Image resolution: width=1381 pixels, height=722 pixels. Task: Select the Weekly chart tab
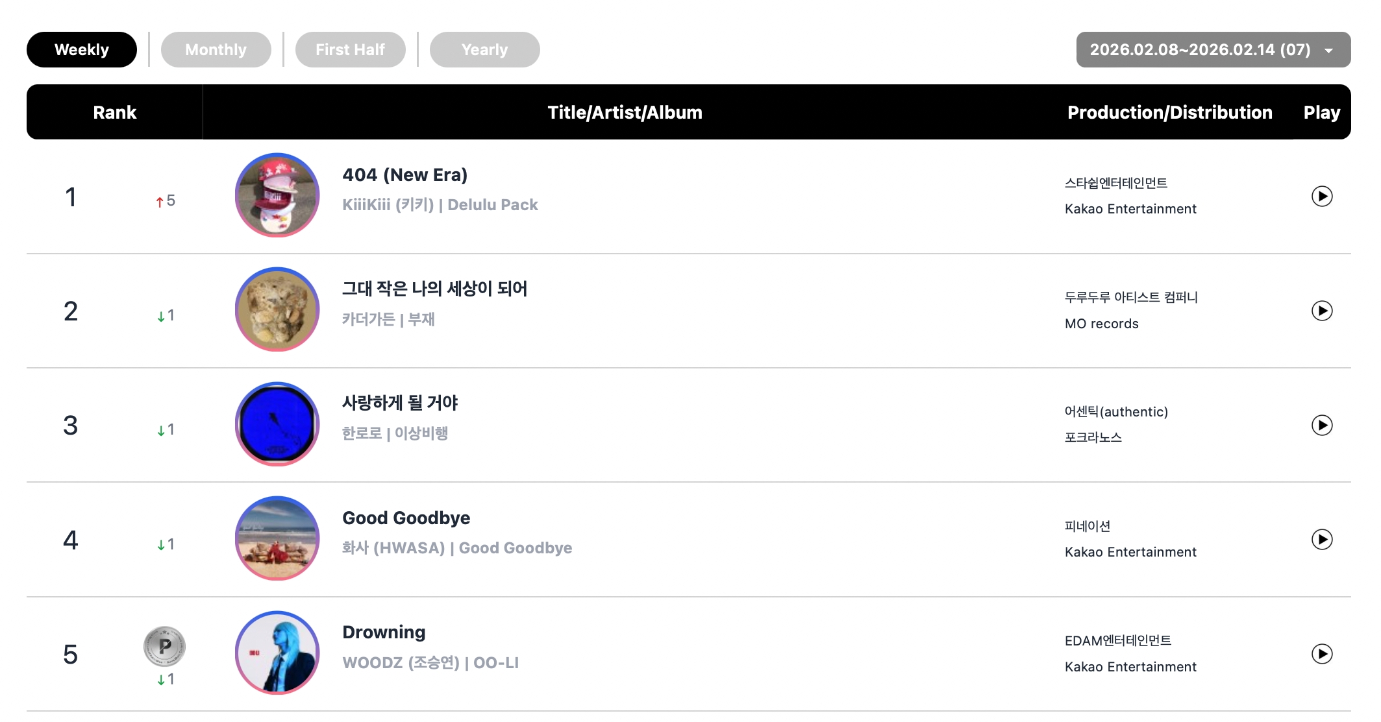pyautogui.click(x=82, y=50)
